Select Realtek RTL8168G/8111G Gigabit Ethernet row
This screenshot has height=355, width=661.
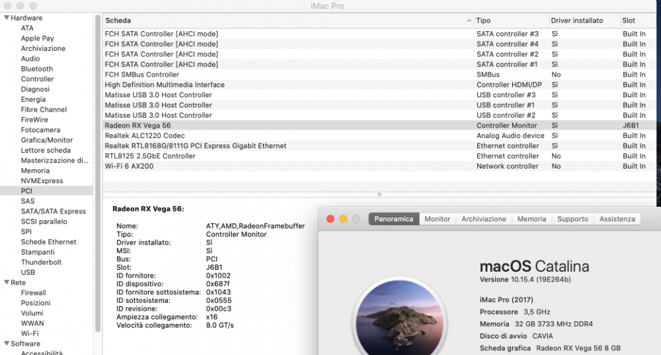[x=379, y=145]
